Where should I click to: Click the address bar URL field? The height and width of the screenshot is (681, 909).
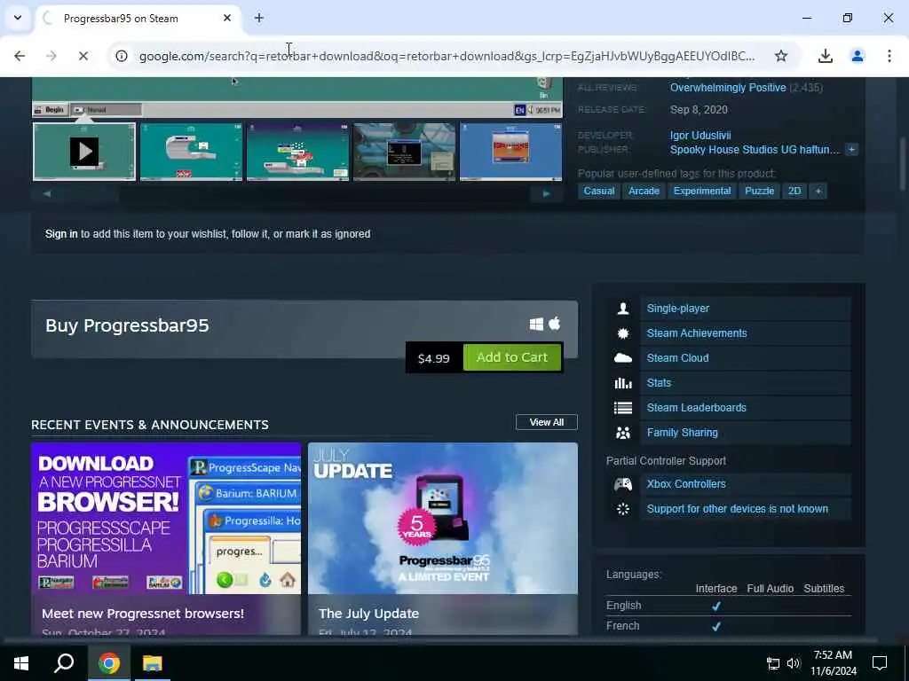point(447,56)
